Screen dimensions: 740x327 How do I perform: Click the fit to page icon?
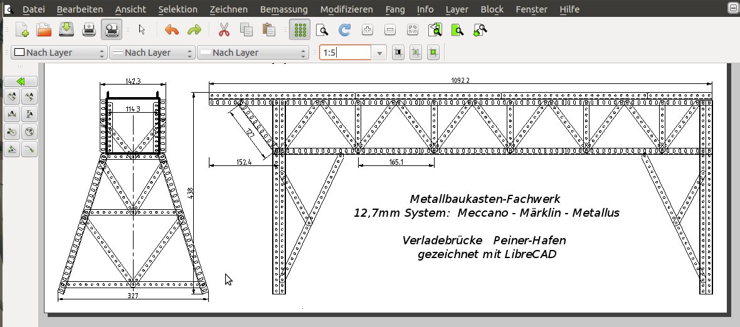pos(433,52)
